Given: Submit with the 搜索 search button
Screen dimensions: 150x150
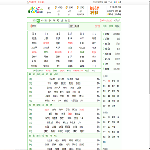Looking at the screenshot, I should click(72, 26).
